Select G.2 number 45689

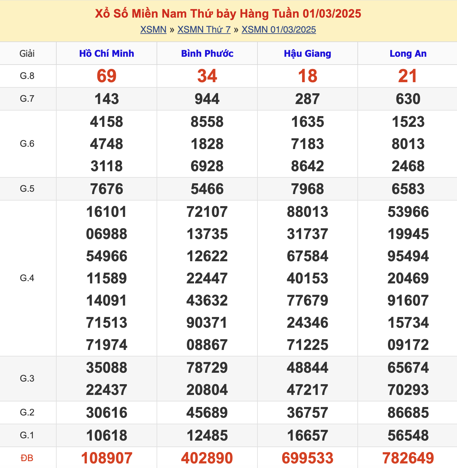click(207, 413)
